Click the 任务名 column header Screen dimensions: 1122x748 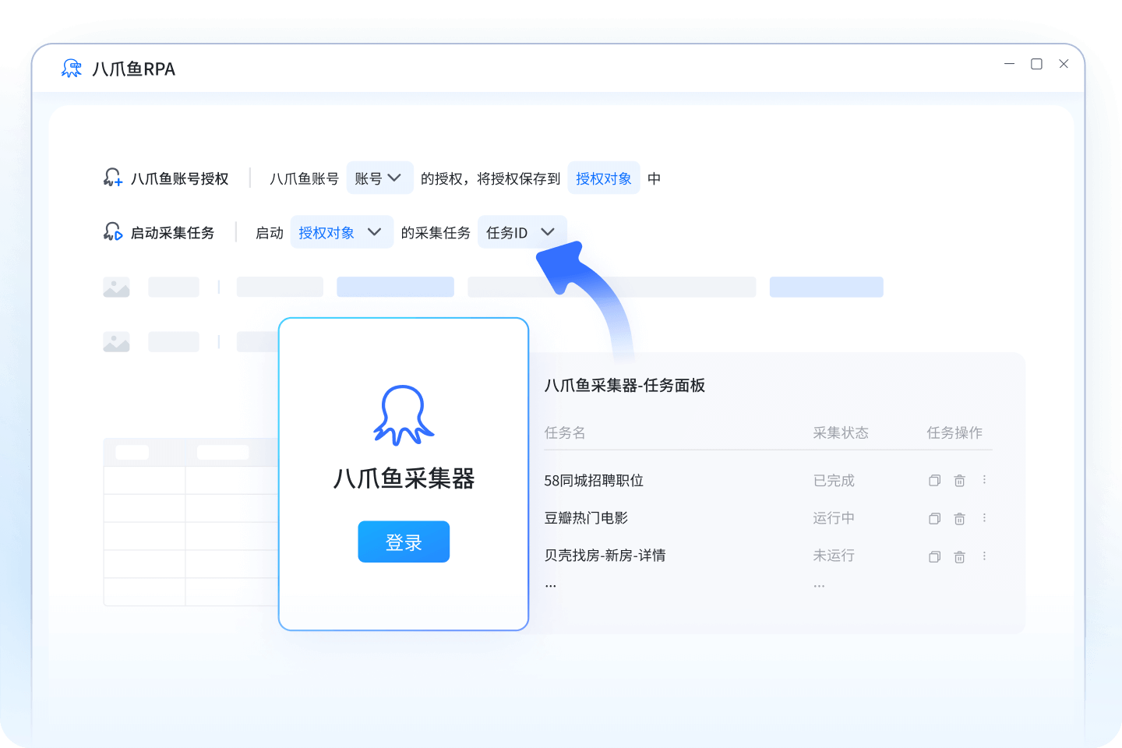[565, 432]
